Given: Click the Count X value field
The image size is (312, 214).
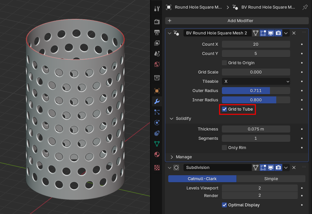Looking at the screenshot, I should click(256, 44).
